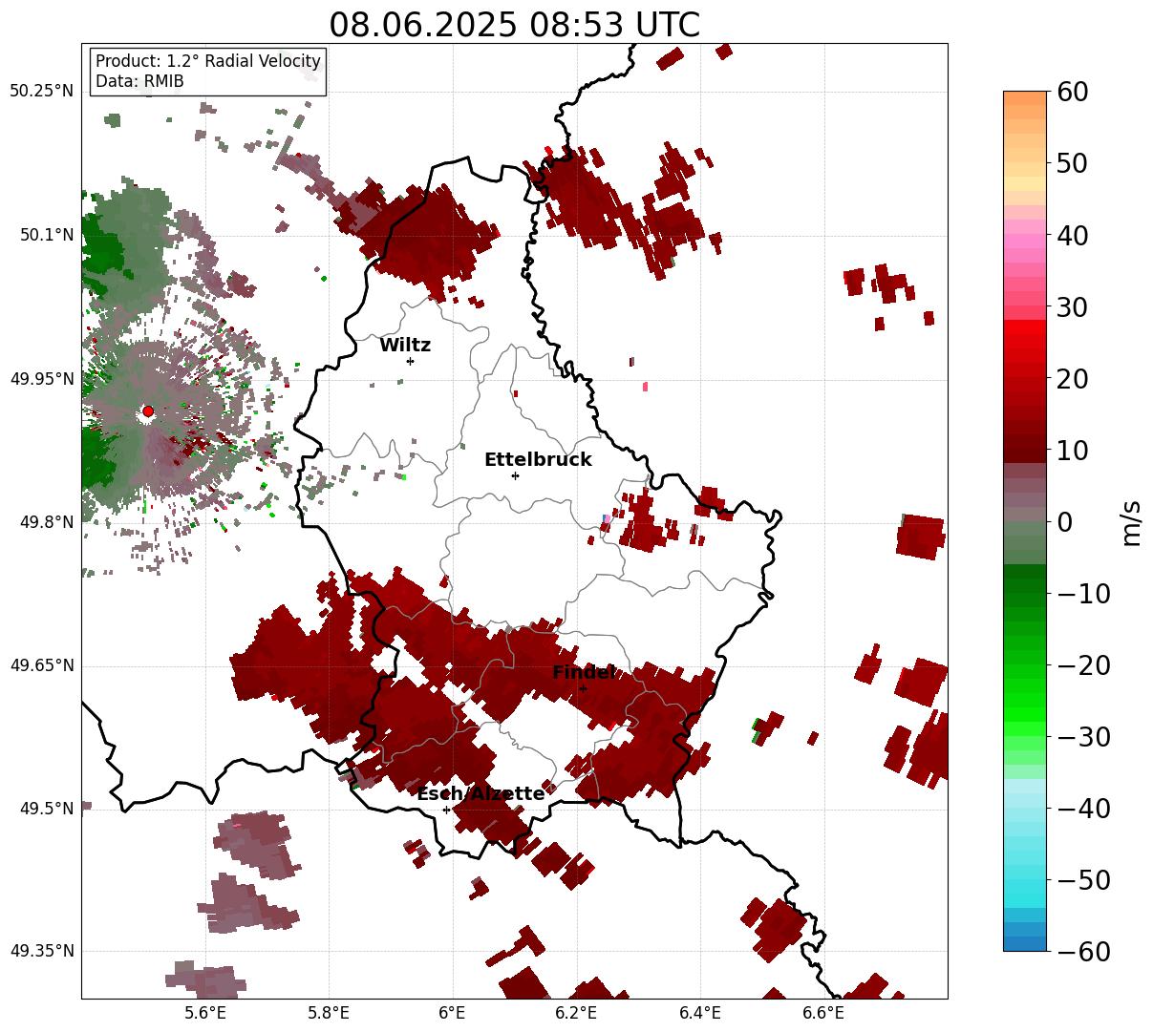Click the m/s colorbar unit label
Screen dimensions: 1153x1032
click(x=1132, y=521)
